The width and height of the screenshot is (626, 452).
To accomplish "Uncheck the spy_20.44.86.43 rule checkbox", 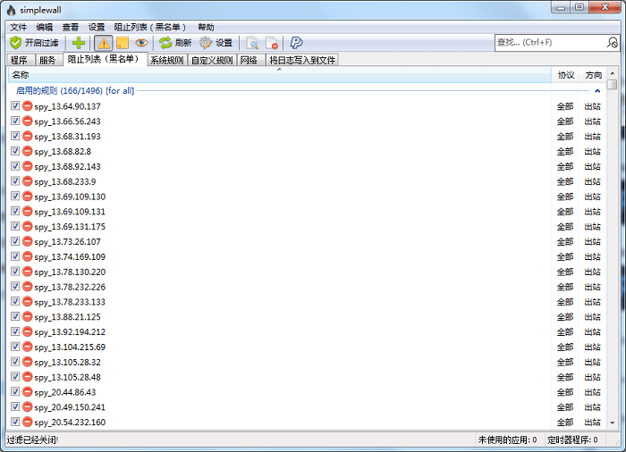I will [15, 391].
